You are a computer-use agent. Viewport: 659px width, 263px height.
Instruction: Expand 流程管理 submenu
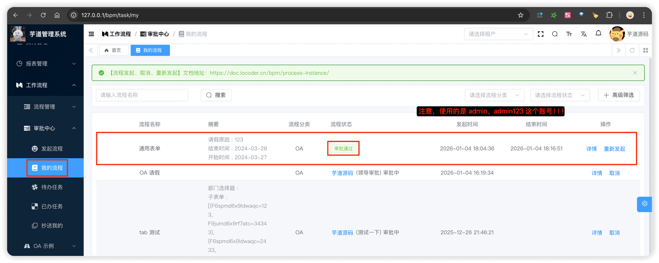point(45,107)
